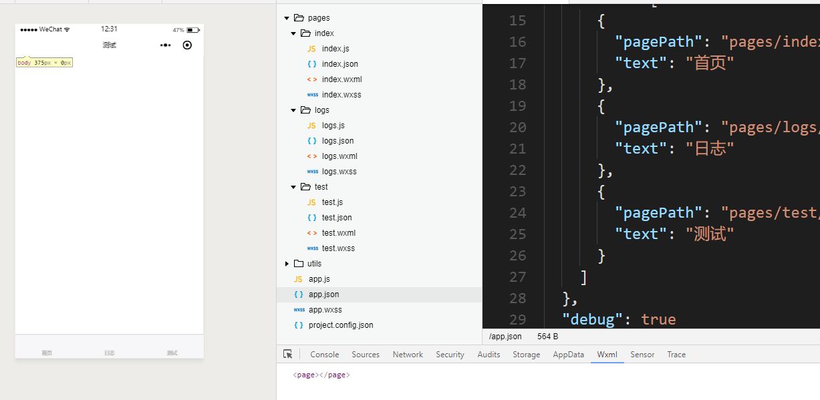The height and width of the screenshot is (400, 820).
Task: Switch to the AppData tab
Action: coord(569,355)
